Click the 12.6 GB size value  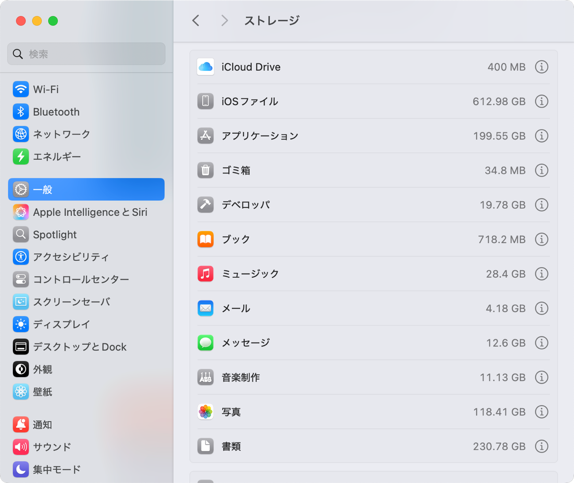tap(506, 343)
